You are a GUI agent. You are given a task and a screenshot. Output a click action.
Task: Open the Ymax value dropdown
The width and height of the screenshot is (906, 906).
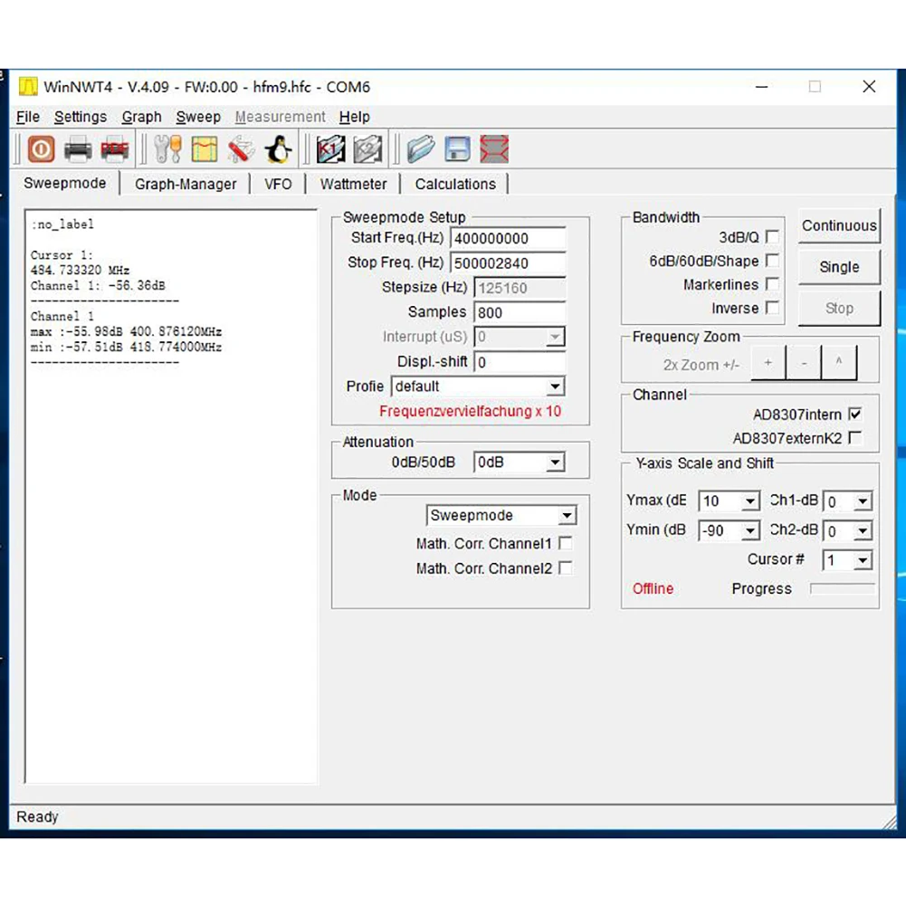click(730, 501)
